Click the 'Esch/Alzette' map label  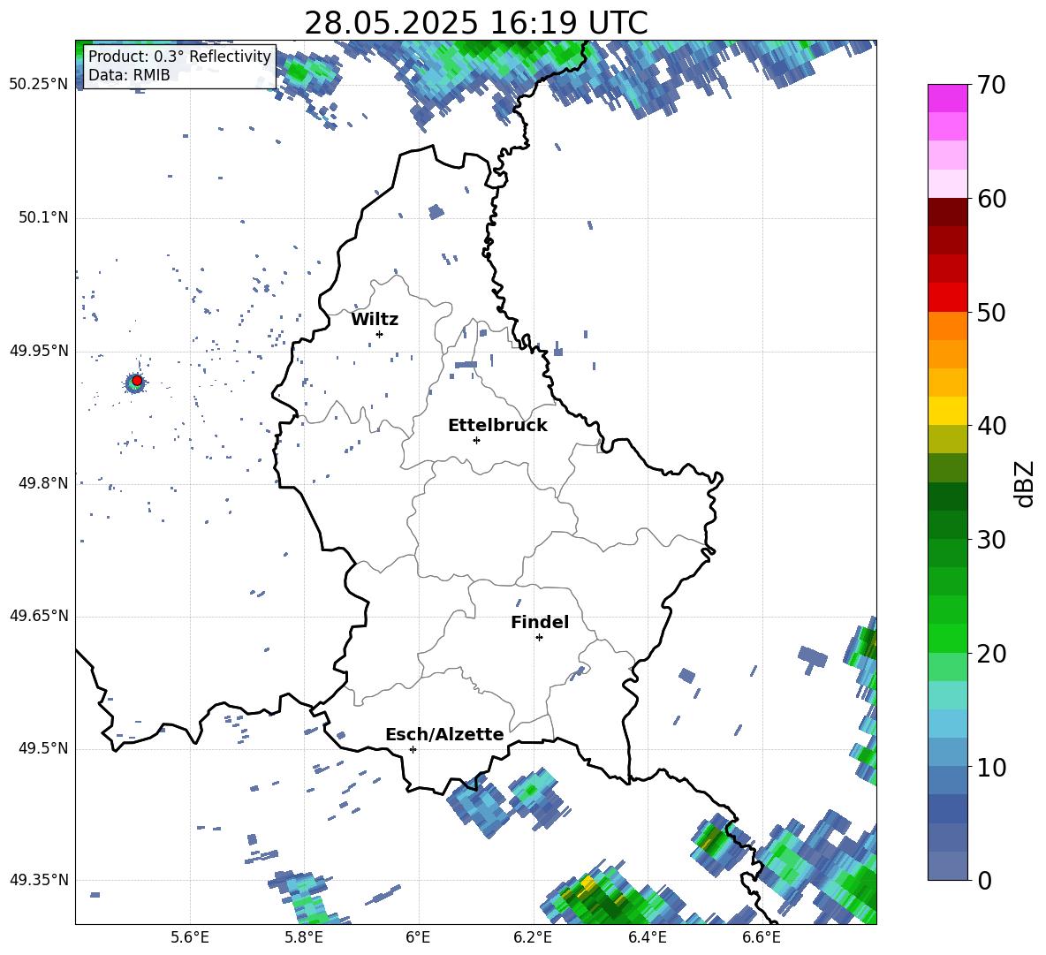click(444, 734)
